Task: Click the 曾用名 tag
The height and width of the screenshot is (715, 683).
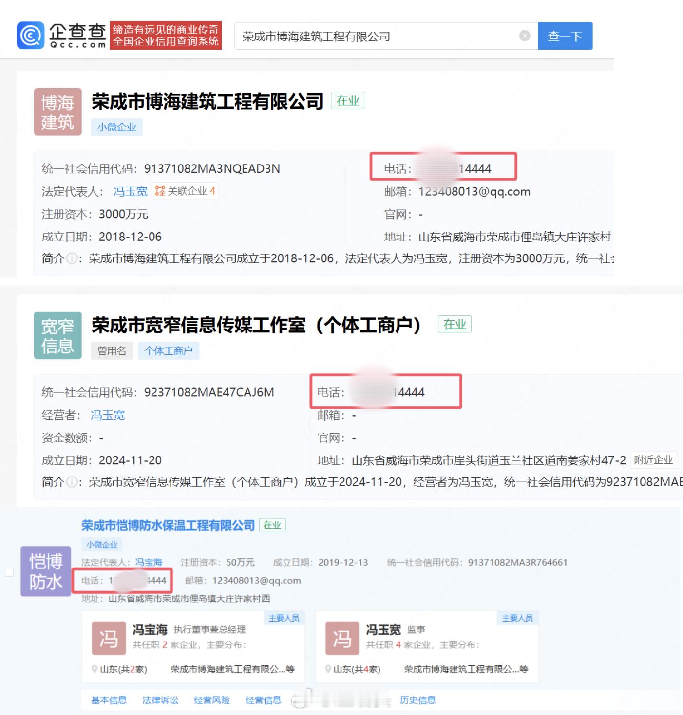Action: point(112,350)
